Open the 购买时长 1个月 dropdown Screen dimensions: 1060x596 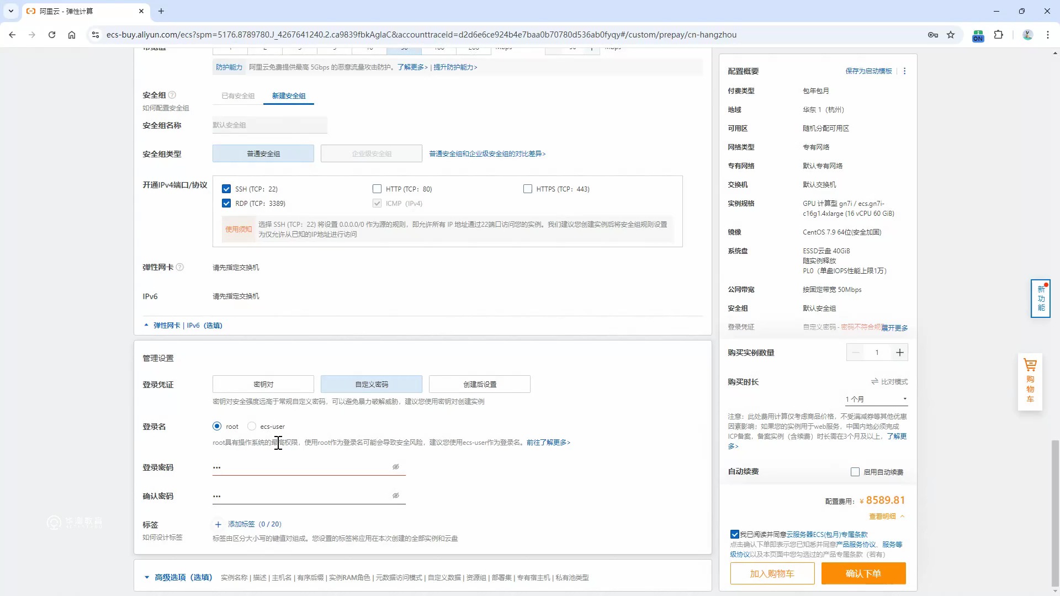point(876,399)
